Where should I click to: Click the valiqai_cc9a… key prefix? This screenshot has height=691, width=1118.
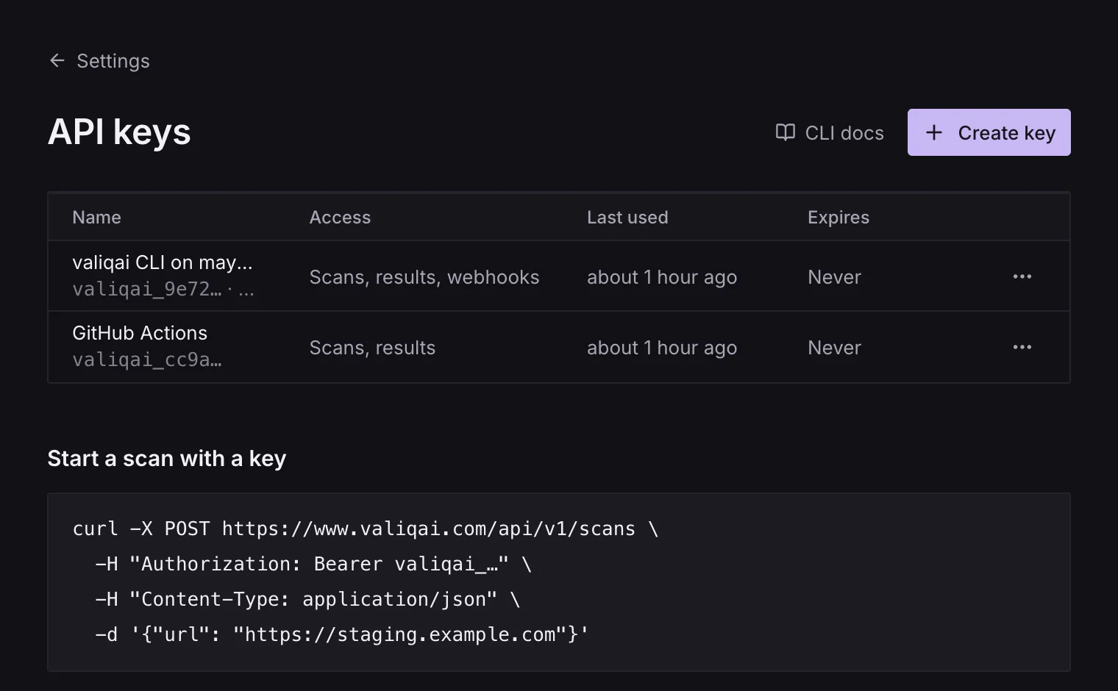[146, 359]
